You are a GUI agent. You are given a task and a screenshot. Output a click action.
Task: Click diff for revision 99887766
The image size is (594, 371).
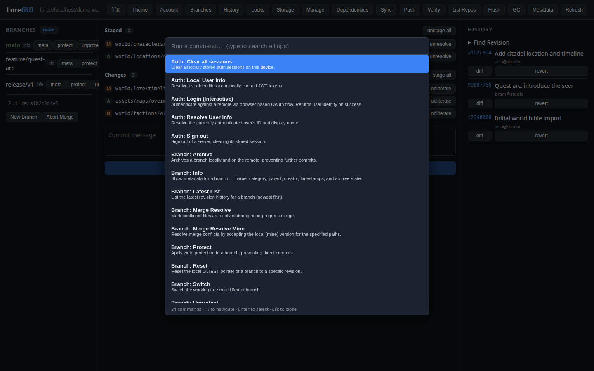point(480,103)
